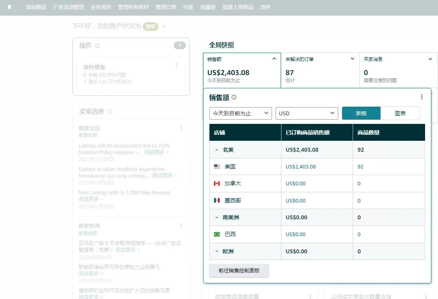This screenshot has width=438, height=299.
Task: Collapse the 北美 region row
Action: pyautogui.click(x=217, y=150)
